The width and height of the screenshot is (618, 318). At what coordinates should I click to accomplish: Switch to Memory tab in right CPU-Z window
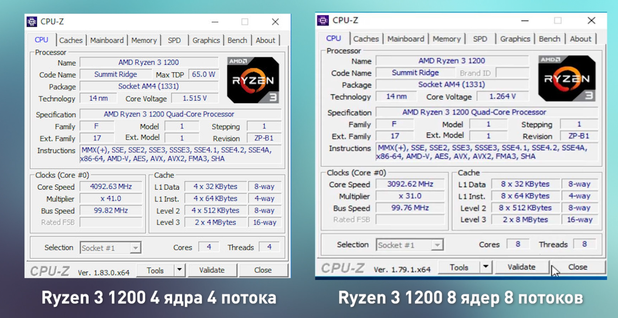click(447, 39)
